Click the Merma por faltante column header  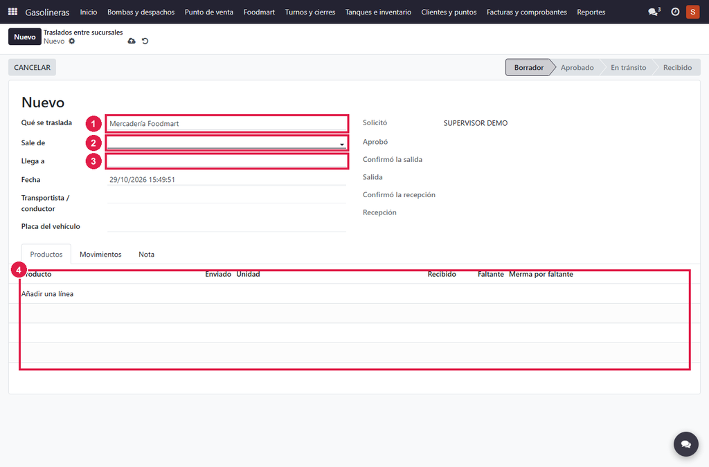pyautogui.click(x=541, y=274)
